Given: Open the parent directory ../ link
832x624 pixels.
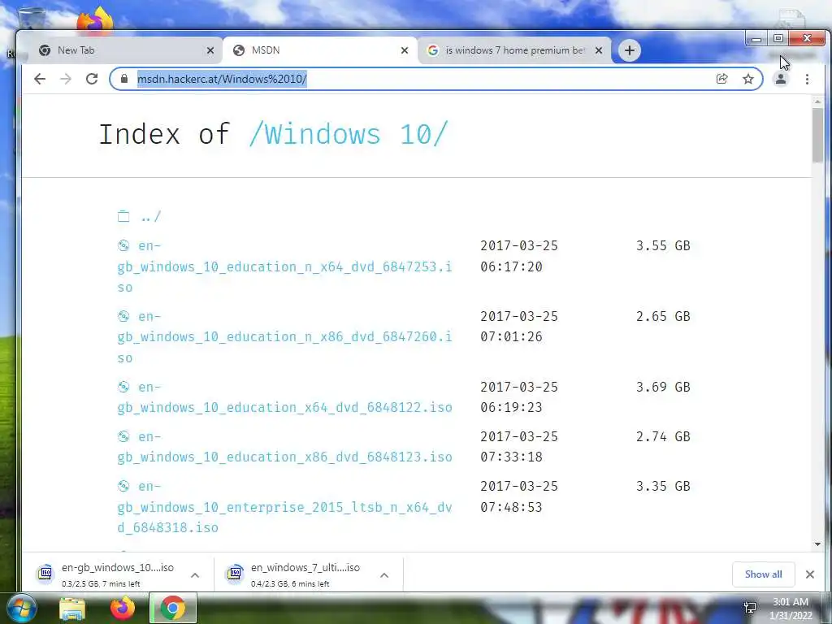Looking at the screenshot, I should [150, 216].
